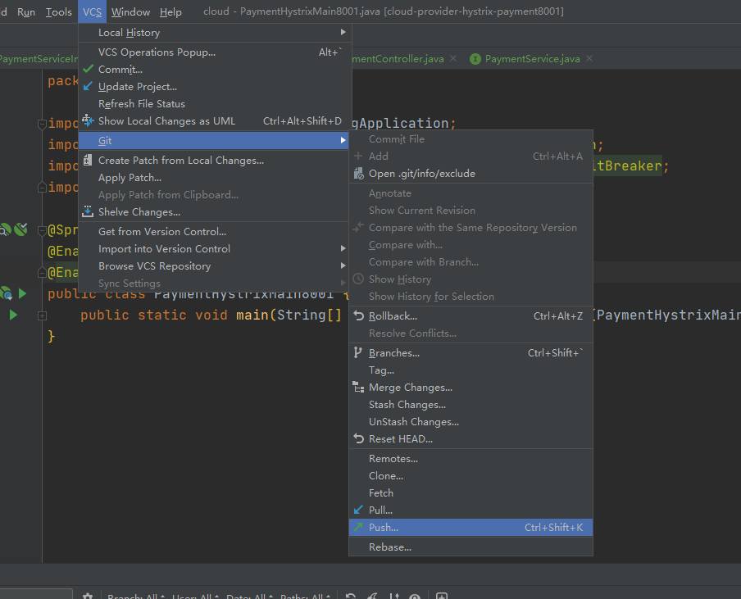Screen dimensions: 741x599
Task: Close the mentController.java tab
Action: (453, 58)
